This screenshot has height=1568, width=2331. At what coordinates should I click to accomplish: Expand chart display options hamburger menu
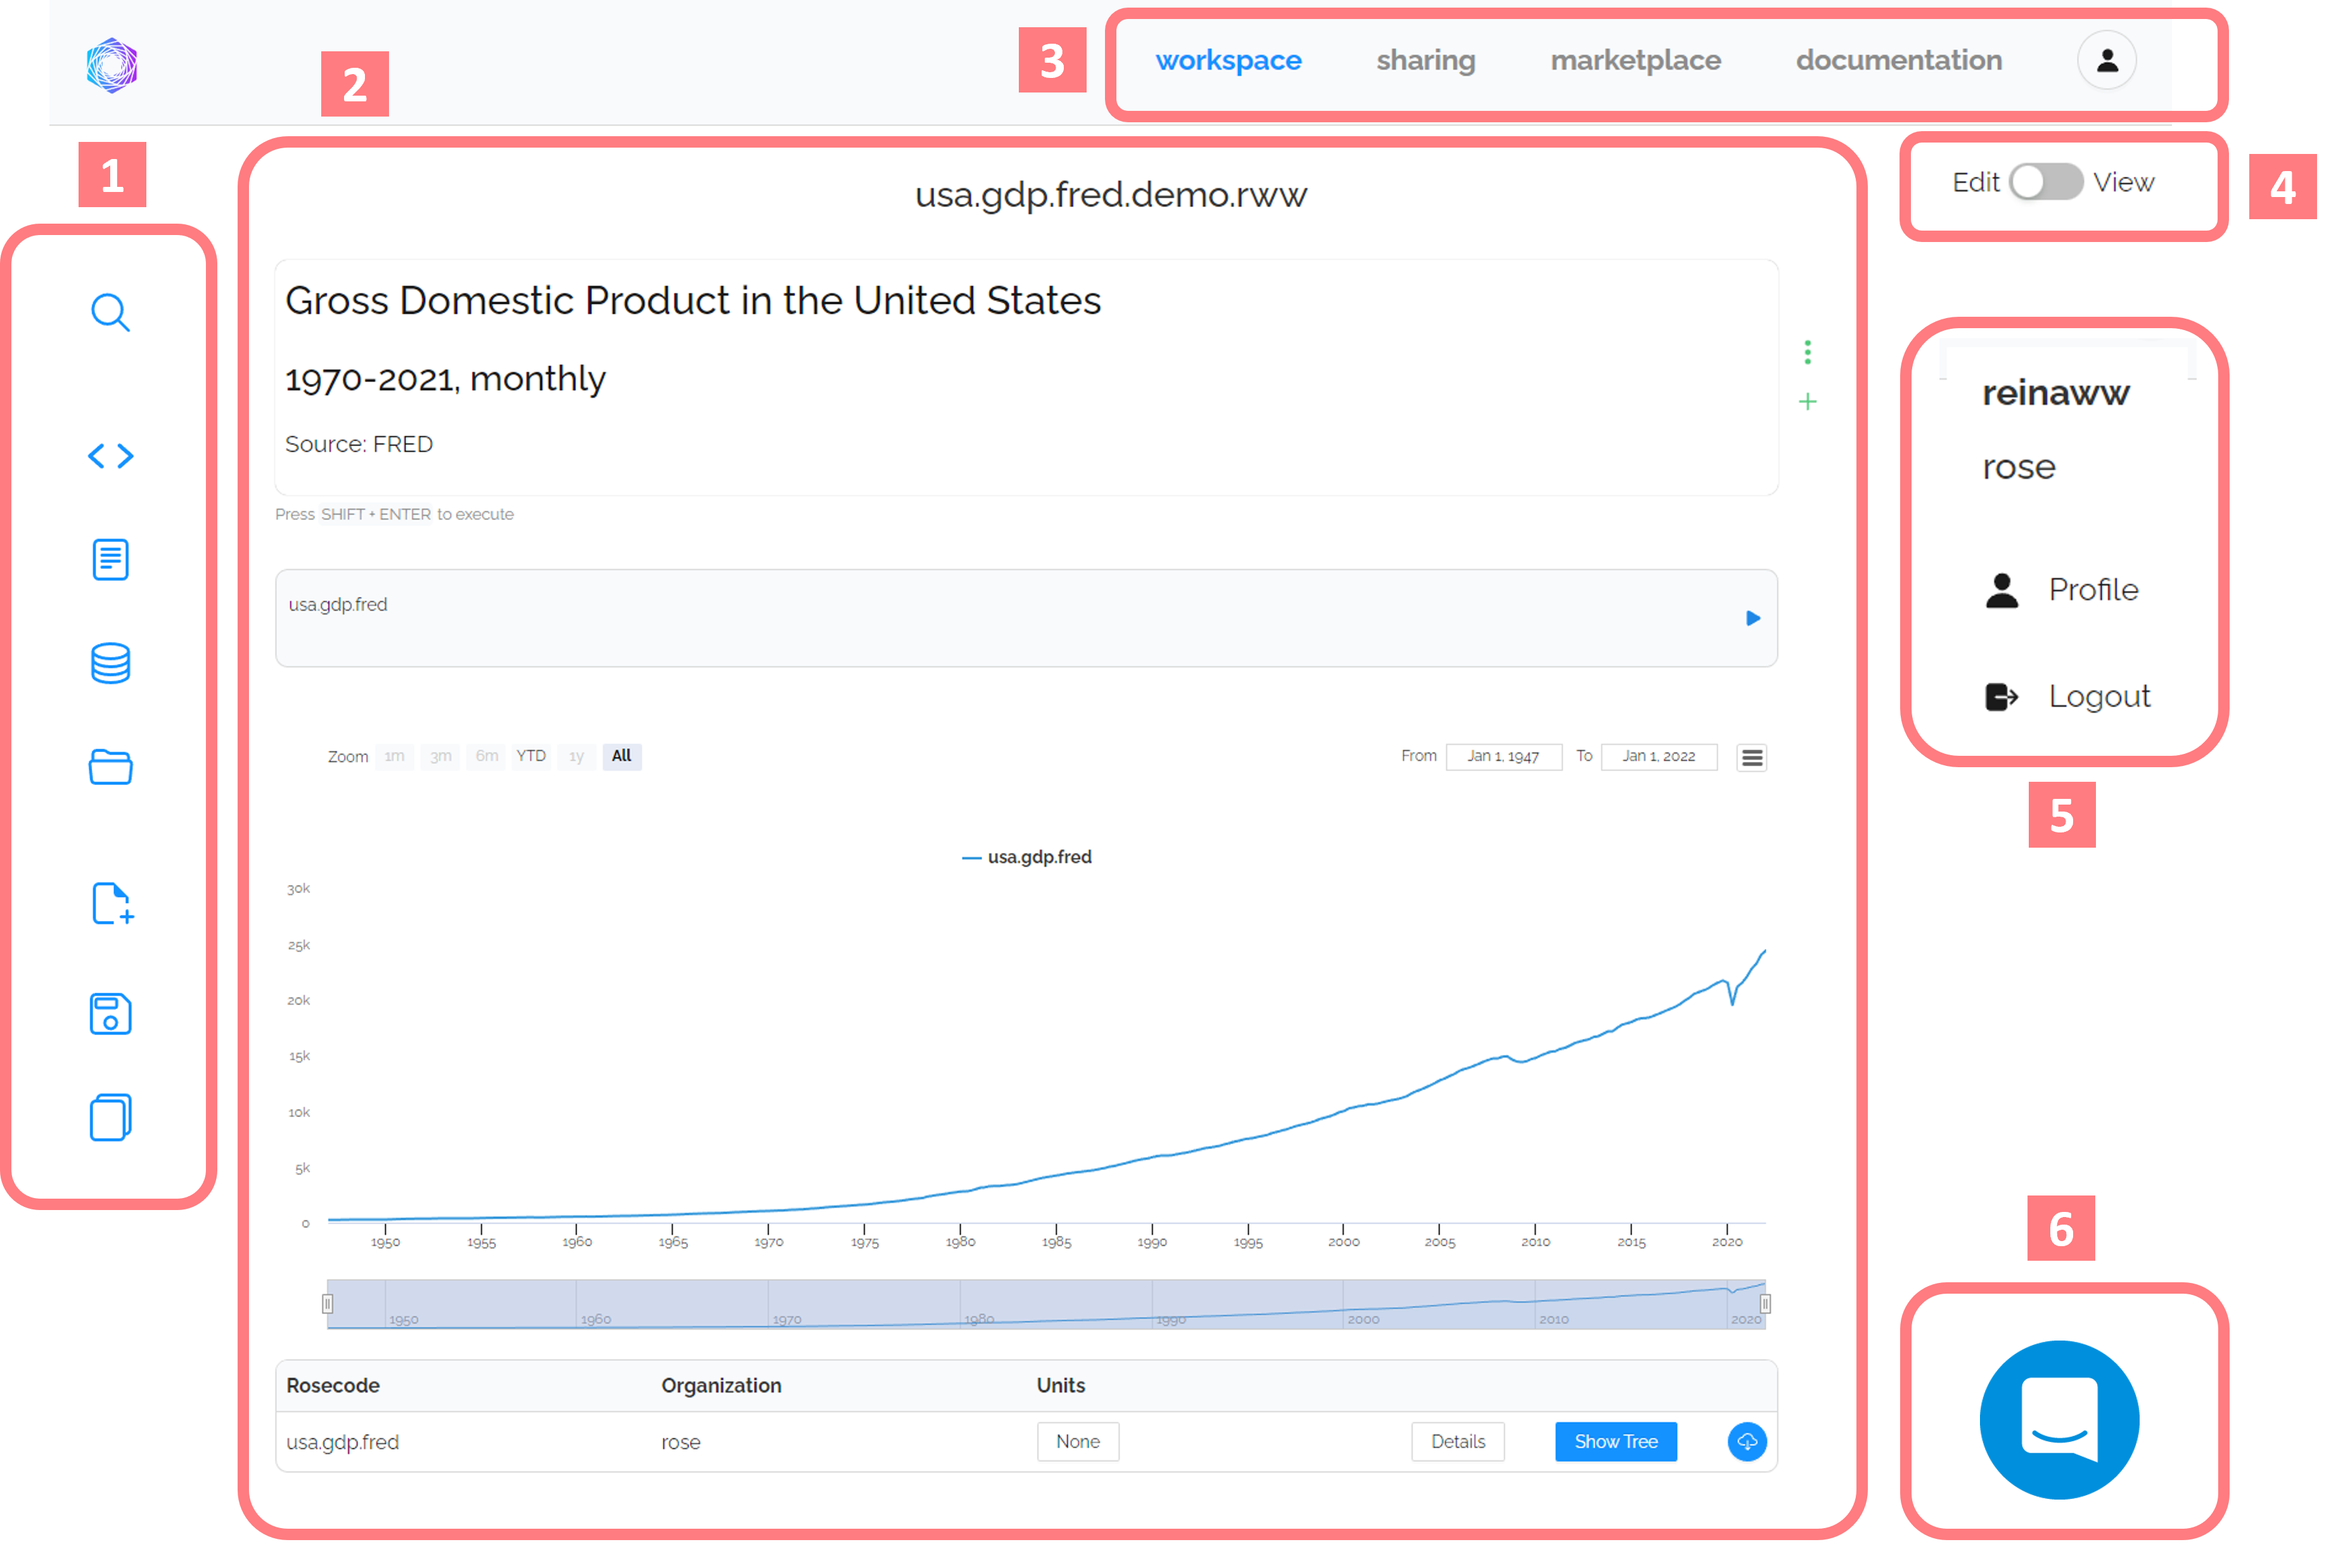[1752, 755]
